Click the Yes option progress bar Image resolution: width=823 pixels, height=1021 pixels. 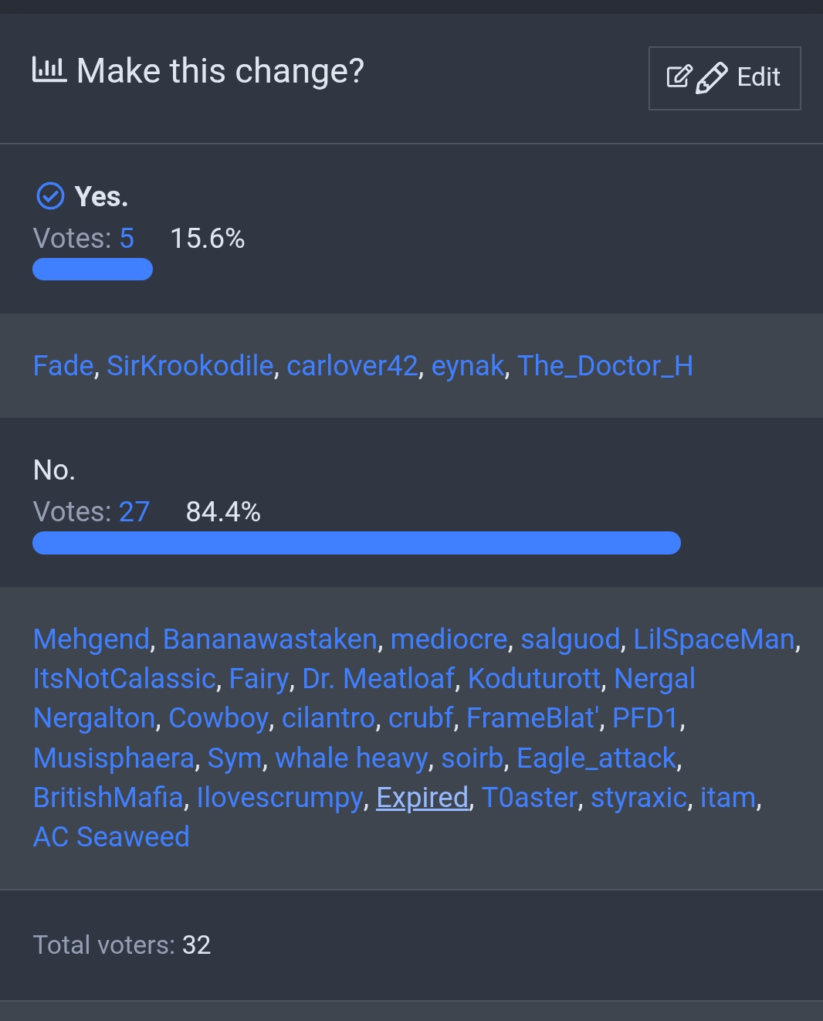pyautogui.click(x=93, y=270)
